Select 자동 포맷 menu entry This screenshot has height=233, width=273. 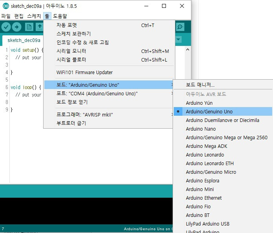(x=109, y=25)
